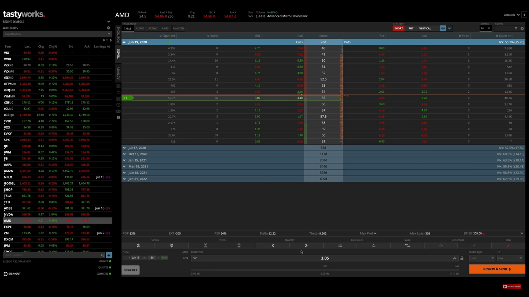This screenshot has width=529, height=297.
Task: Switch to the TABLE trade mode tab
Action: point(128,28)
